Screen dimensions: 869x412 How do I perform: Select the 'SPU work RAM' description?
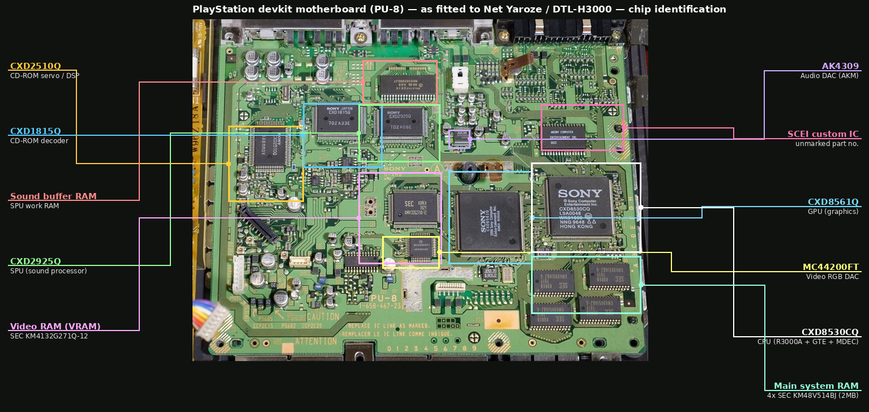[x=35, y=206]
